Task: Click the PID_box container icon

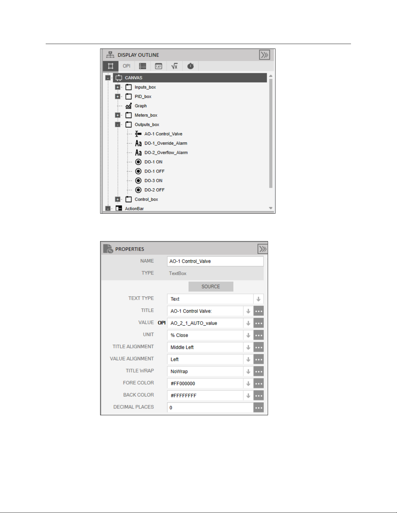Action: 129,96
